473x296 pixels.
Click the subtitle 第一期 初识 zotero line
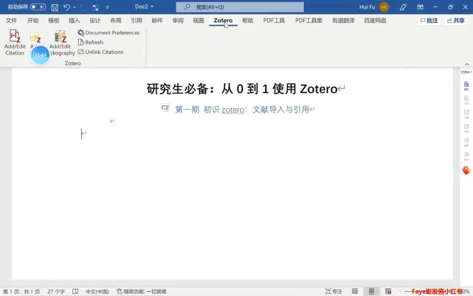(242, 109)
